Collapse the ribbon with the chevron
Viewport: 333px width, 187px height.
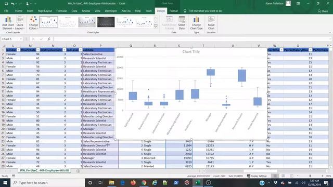click(330, 33)
